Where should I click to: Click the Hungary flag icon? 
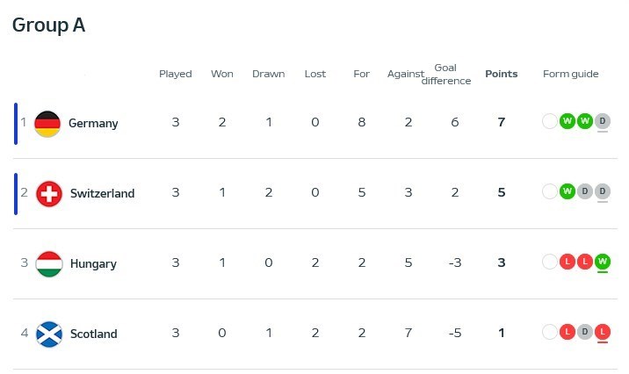pos(49,264)
